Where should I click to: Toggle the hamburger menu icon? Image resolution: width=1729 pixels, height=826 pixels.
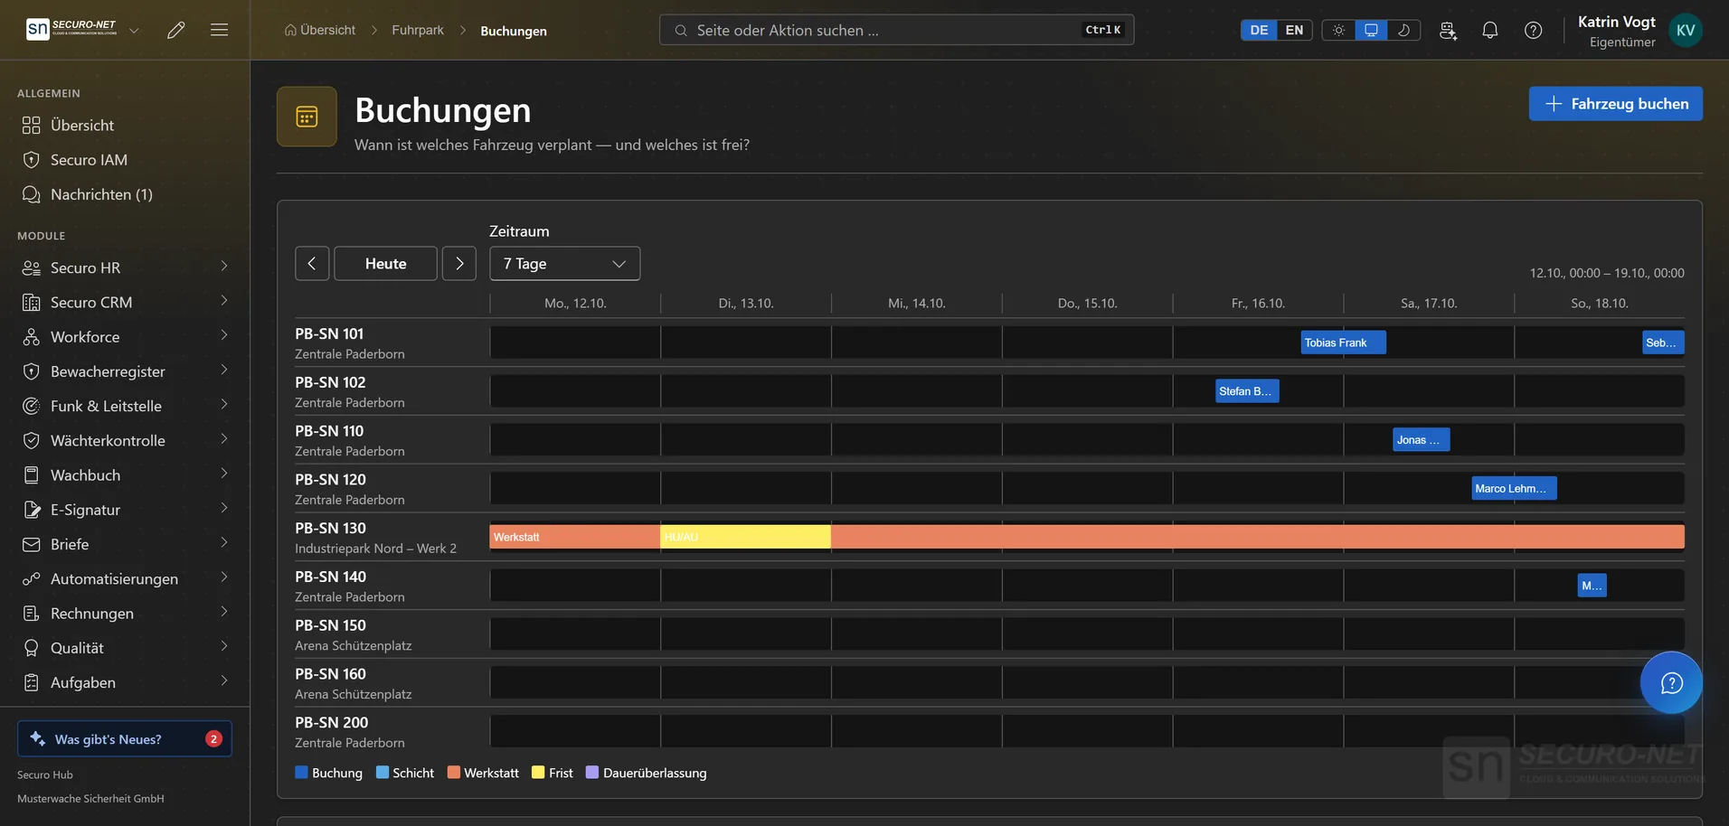(x=219, y=30)
